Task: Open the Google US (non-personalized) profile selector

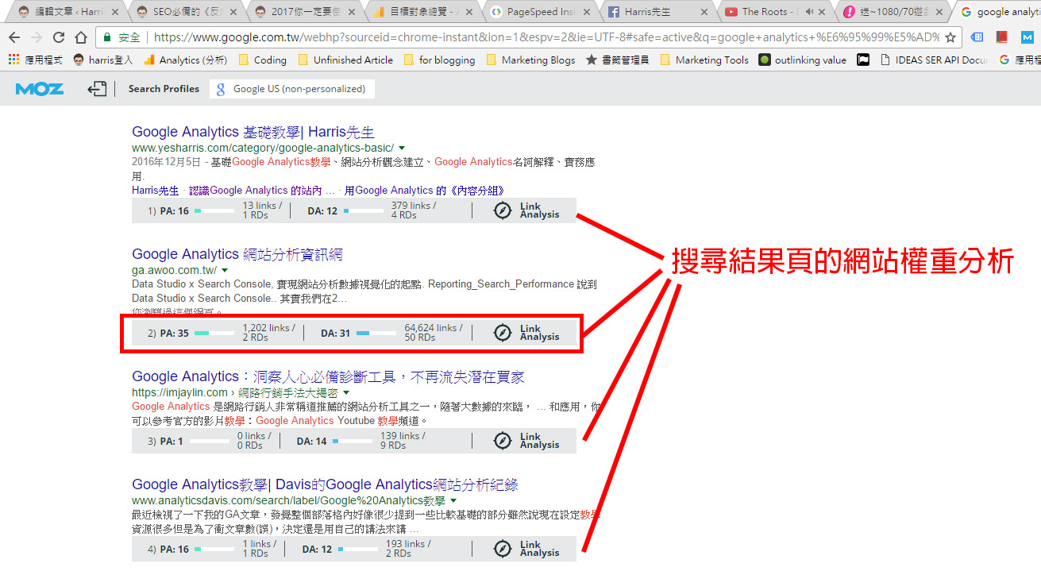Action: click(x=292, y=89)
